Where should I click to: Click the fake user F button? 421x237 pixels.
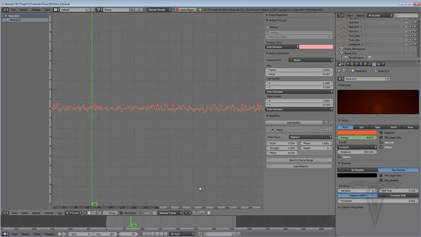(387, 79)
